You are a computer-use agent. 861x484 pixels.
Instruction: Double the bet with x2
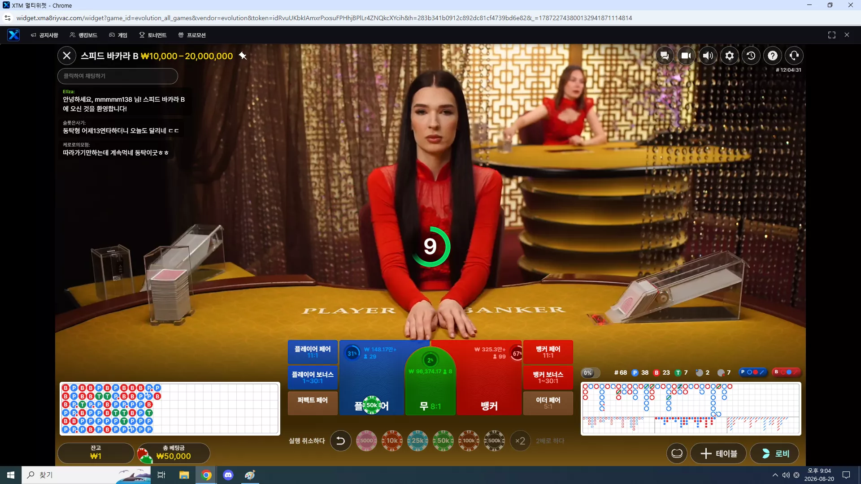(x=520, y=441)
